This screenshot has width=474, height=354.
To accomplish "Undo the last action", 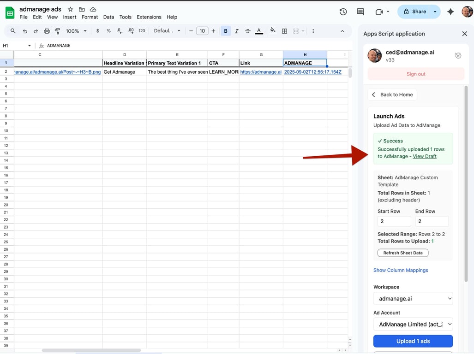I will [x=25, y=31].
